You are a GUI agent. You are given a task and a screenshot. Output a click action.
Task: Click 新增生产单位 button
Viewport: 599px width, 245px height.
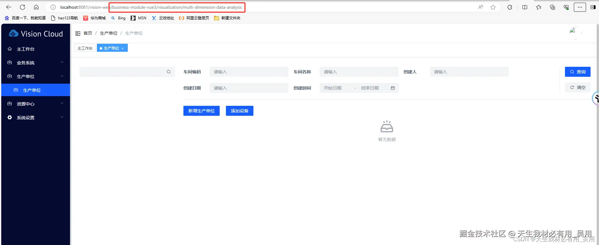click(x=202, y=111)
